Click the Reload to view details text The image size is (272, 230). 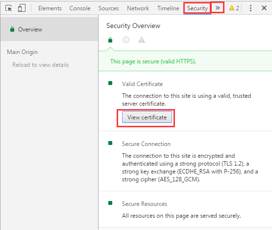pyautogui.click(x=41, y=65)
